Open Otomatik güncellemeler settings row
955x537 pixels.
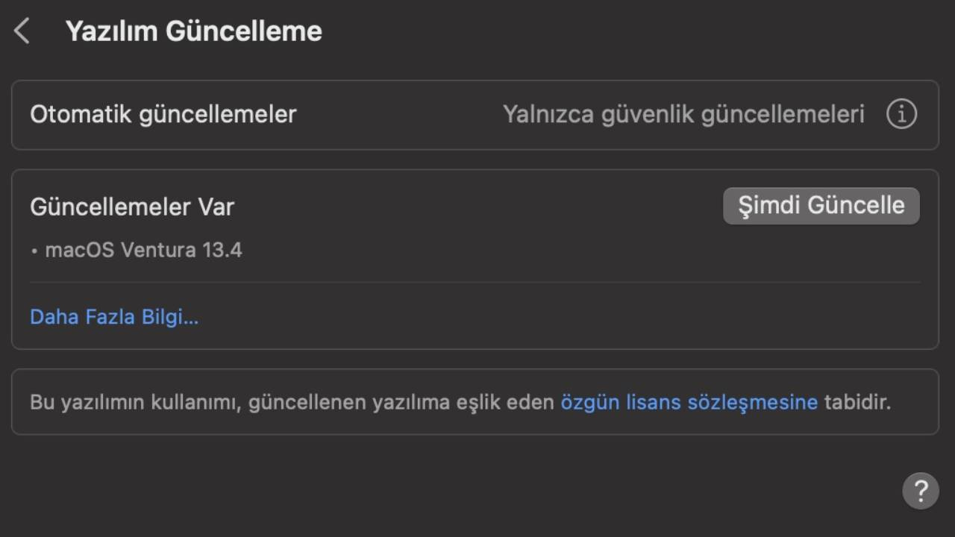point(163,114)
